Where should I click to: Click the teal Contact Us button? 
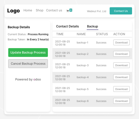point(121,11)
